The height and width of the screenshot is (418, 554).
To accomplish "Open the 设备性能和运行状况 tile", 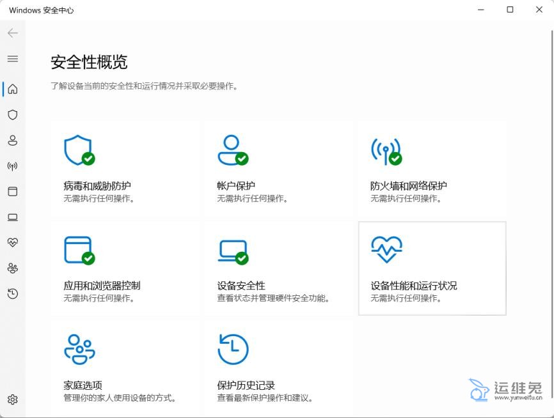I will pos(432,268).
